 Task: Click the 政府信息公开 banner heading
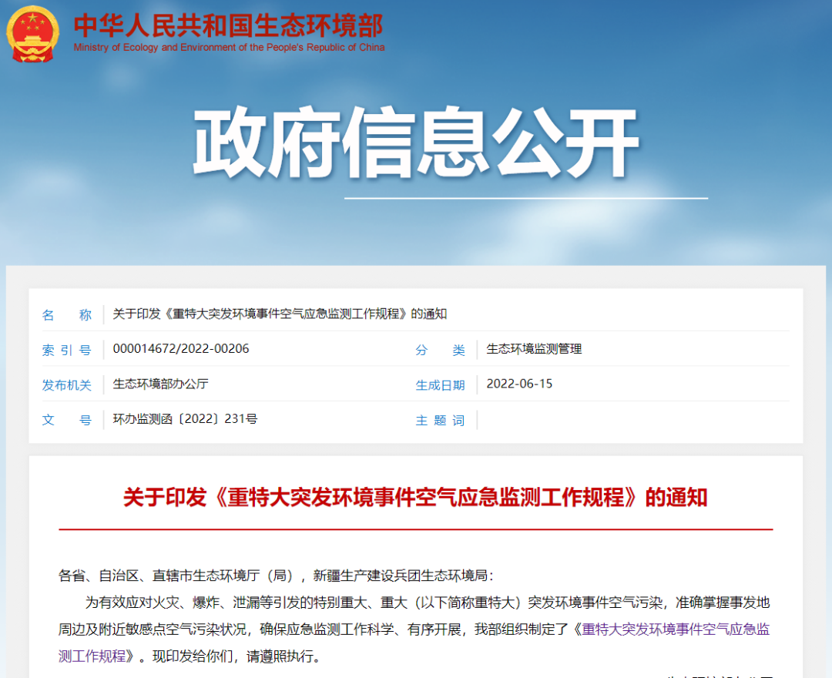click(x=415, y=143)
